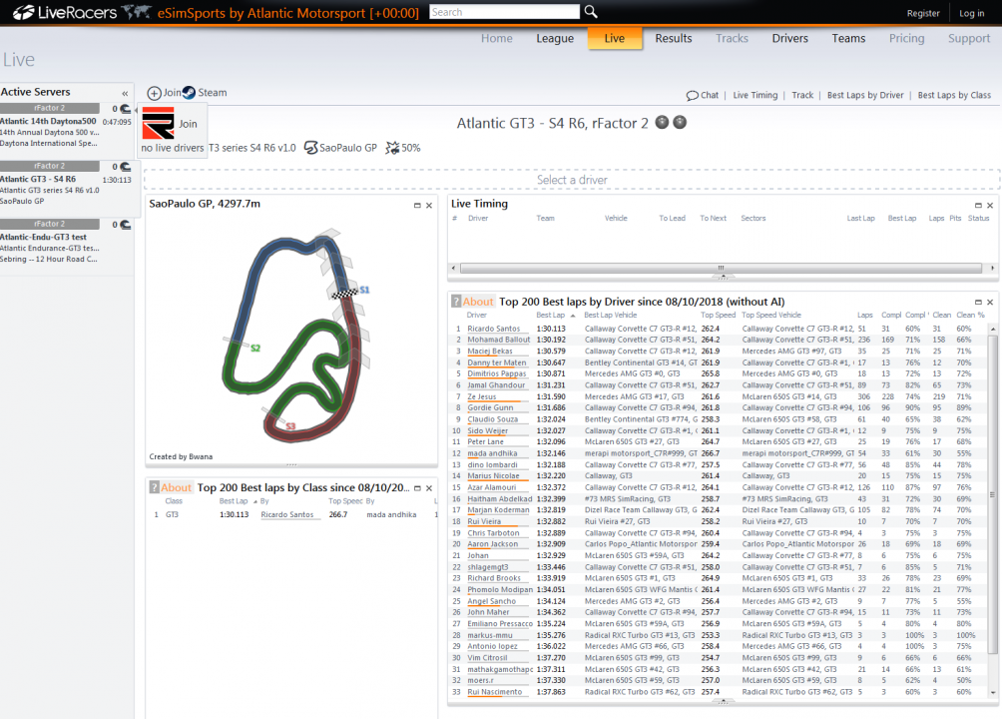Click the search magnifier icon
1002x719 pixels.
[591, 12]
